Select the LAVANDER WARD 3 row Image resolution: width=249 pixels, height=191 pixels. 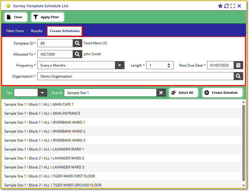(122, 167)
